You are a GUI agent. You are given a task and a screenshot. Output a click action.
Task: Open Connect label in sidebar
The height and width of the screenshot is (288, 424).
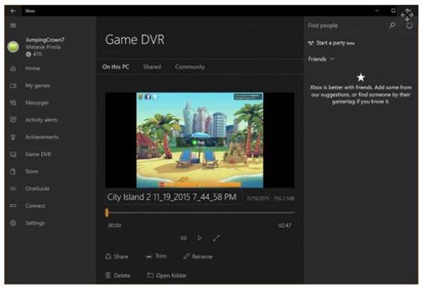coord(35,206)
